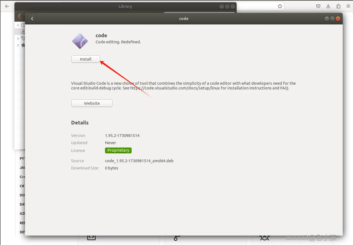Open the Website button link
Screen dimensions: 353x245
tap(92, 103)
